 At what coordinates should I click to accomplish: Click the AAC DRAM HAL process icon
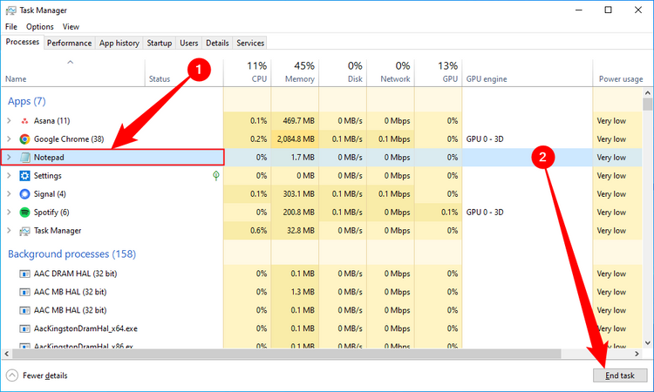[24, 274]
